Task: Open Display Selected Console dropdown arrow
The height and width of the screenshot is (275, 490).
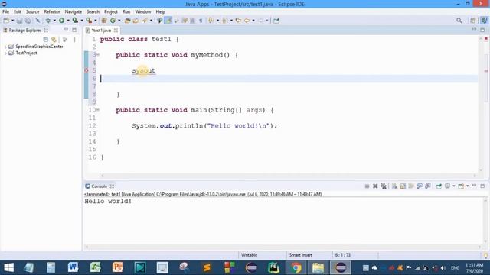Action: pos(454,186)
